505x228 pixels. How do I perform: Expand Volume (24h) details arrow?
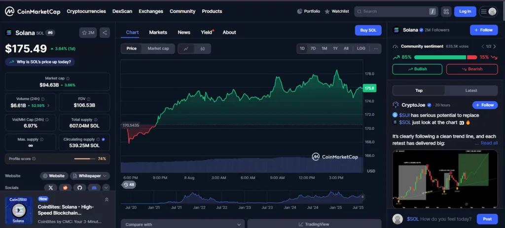point(48,106)
